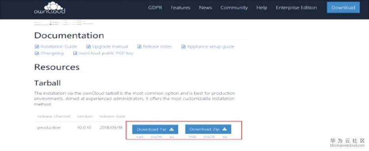Click the "version" column header

[x=85, y=117]
